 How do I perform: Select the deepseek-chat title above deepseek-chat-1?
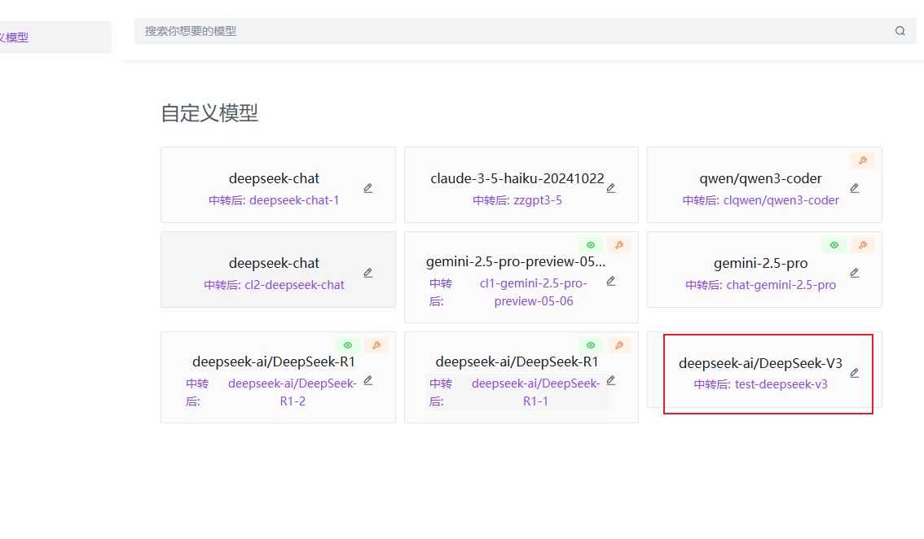click(x=274, y=178)
